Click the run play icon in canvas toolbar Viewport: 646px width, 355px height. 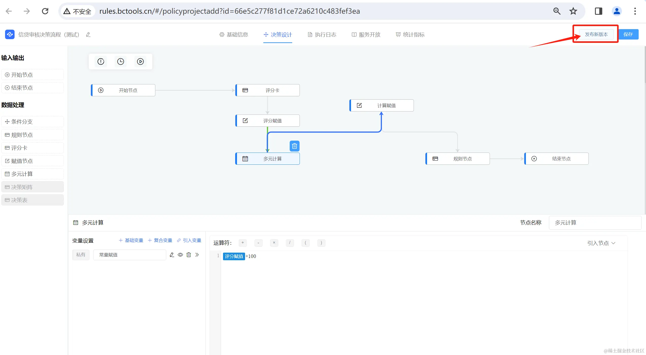pos(140,62)
